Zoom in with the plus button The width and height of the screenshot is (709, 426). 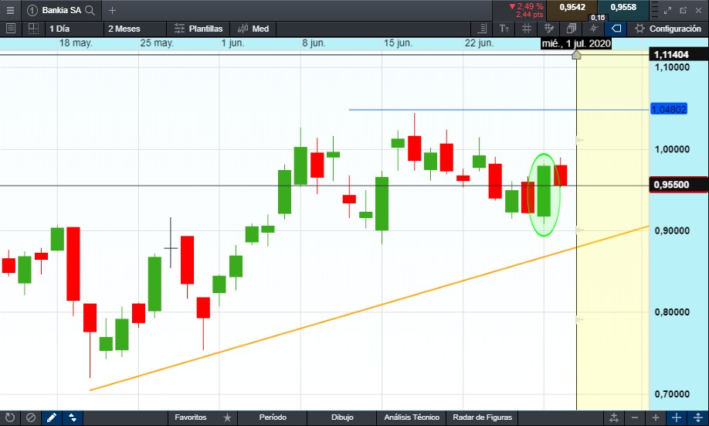(x=656, y=417)
